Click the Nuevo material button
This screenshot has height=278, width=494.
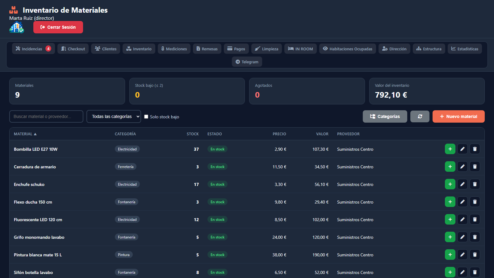(458, 116)
